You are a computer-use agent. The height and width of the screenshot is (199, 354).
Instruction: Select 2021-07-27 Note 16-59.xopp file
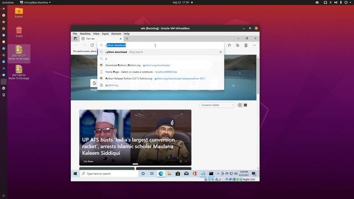(x=19, y=53)
